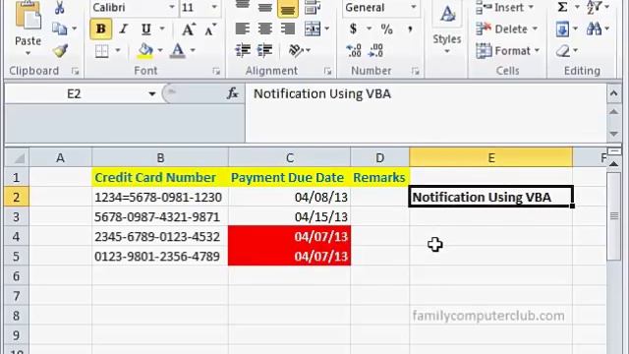
Task: Expand underline style dropdown arrow
Action: click(x=162, y=29)
